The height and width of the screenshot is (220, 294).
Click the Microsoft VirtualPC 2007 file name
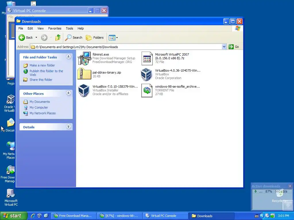pyautogui.click(x=172, y=56)
